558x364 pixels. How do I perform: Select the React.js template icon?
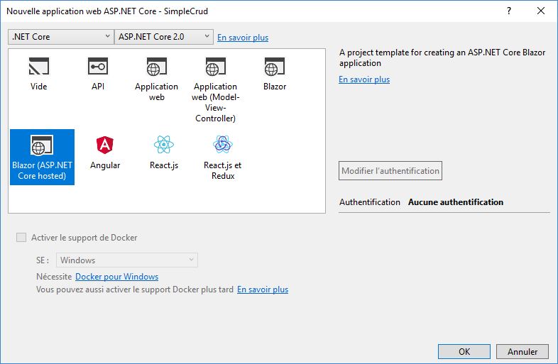click(164, 145)
